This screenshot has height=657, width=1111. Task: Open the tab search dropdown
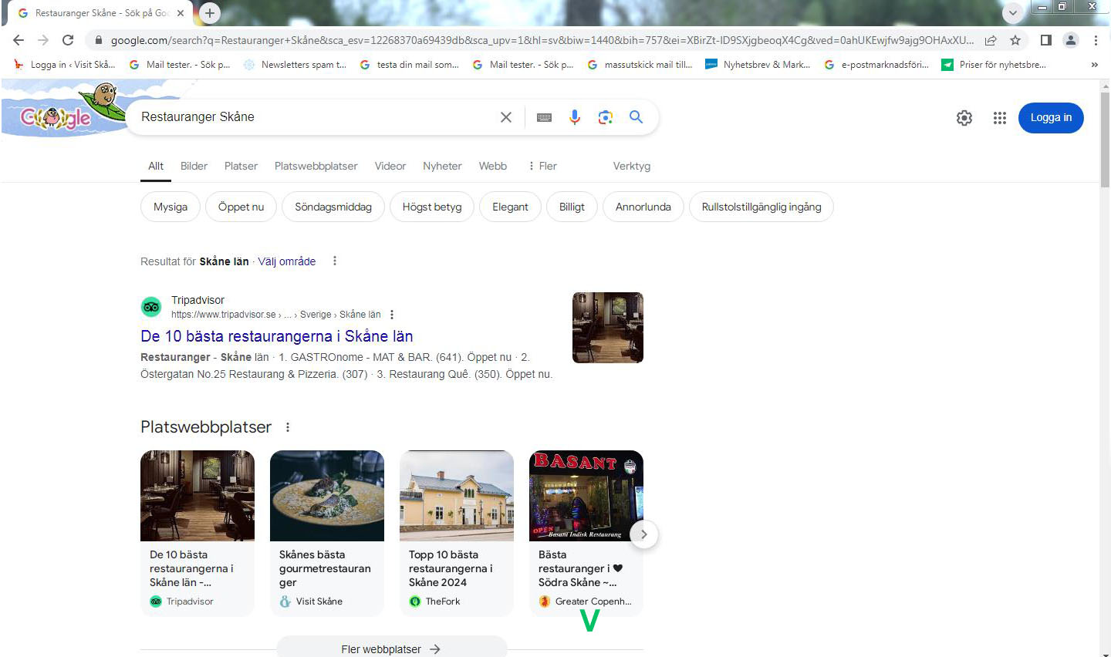pyautogui.click(x=1013, y=13)
